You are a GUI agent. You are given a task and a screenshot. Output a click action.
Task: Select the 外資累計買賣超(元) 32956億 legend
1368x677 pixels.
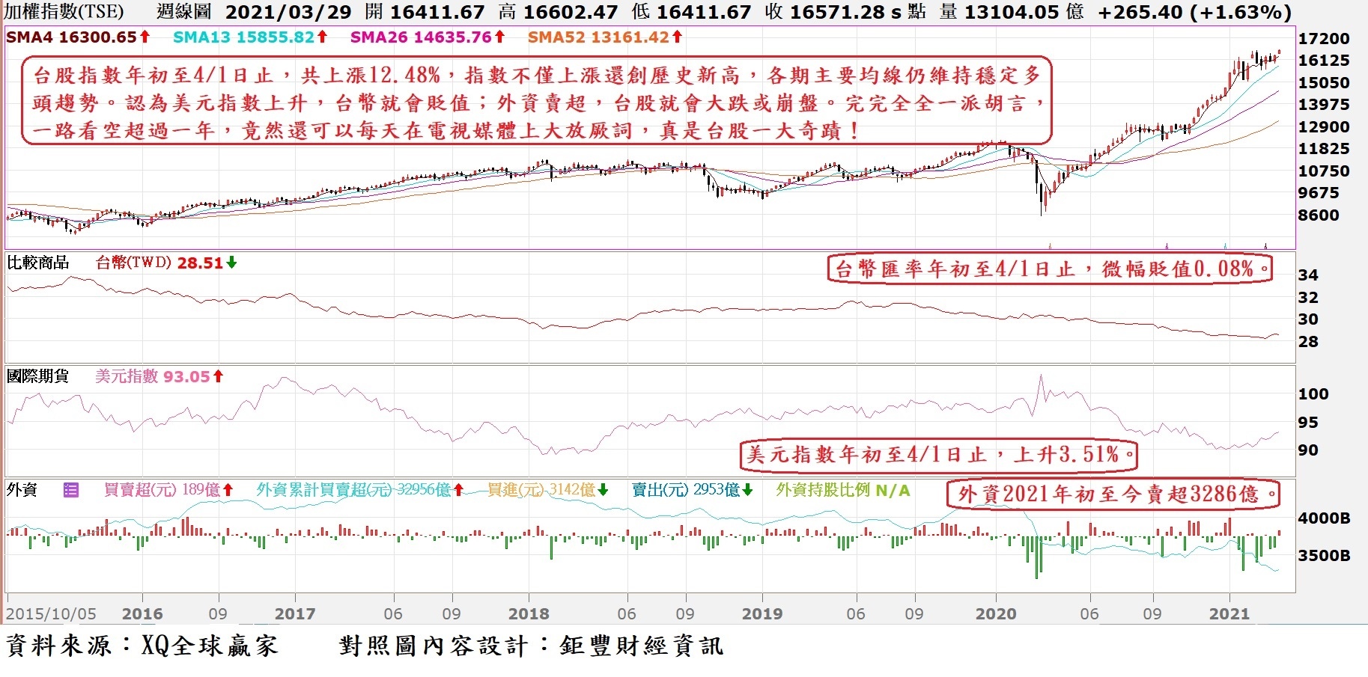pyautogui.click(x=354, y=490)
